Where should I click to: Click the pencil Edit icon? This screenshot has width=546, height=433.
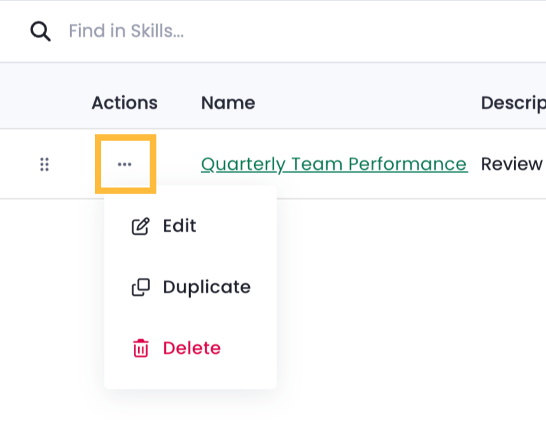tap(141, 226)
